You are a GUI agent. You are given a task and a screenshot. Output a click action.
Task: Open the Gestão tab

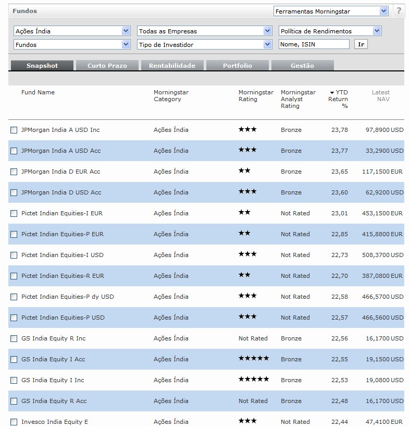[303, 66]
